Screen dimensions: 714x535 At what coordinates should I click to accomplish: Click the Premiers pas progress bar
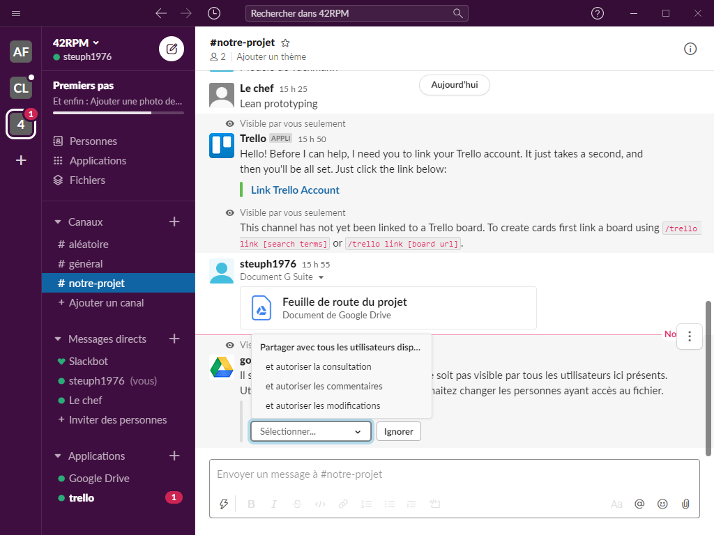[119, 113]
